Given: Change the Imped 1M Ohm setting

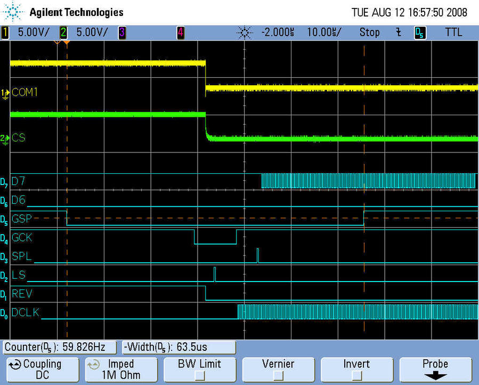Looking at the screenshot, I should (x=121, y=370).
